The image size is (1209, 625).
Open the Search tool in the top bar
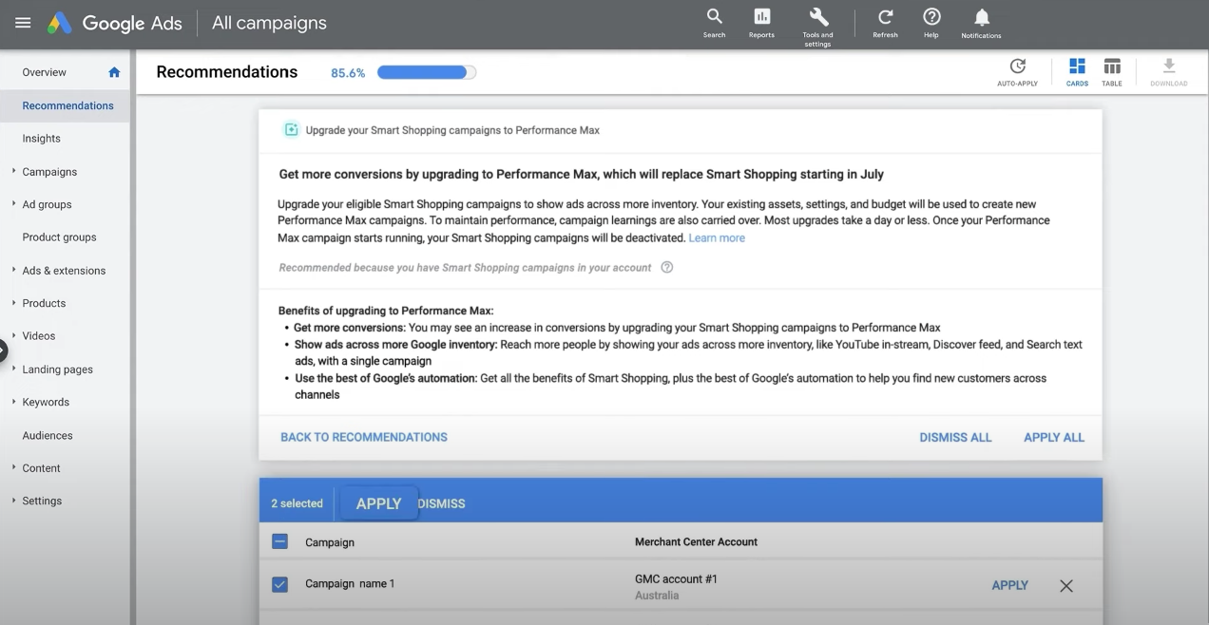pyautogui.click(x=714, y=24)
